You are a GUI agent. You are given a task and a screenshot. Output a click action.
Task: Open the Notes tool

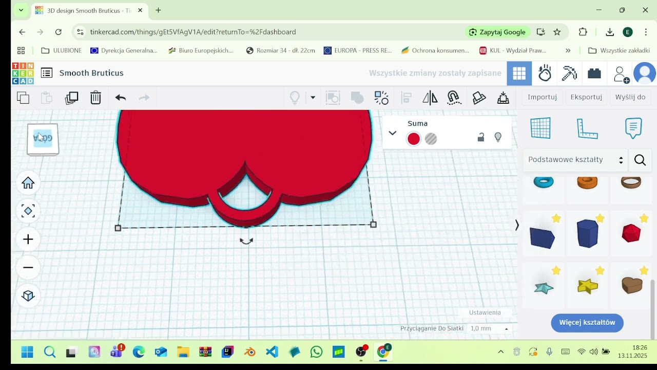tap(634, 128)
